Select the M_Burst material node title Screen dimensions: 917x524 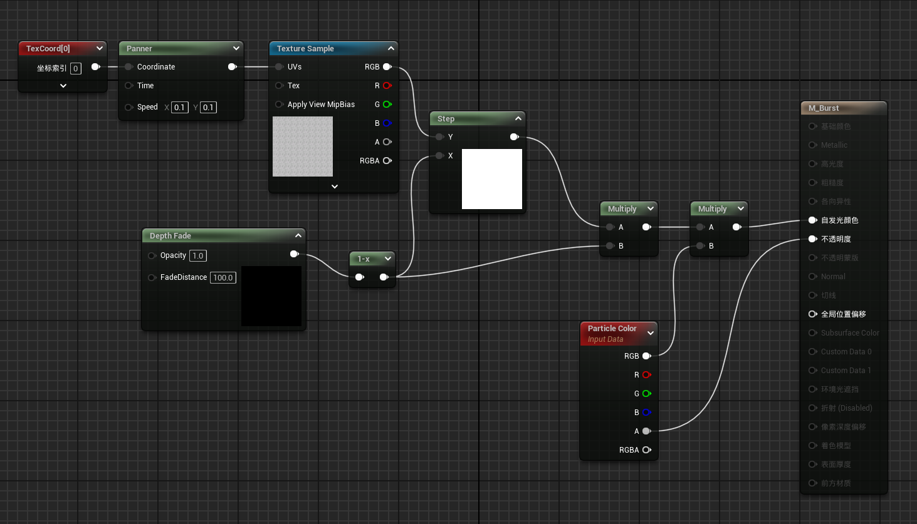[x=824, y=108]
